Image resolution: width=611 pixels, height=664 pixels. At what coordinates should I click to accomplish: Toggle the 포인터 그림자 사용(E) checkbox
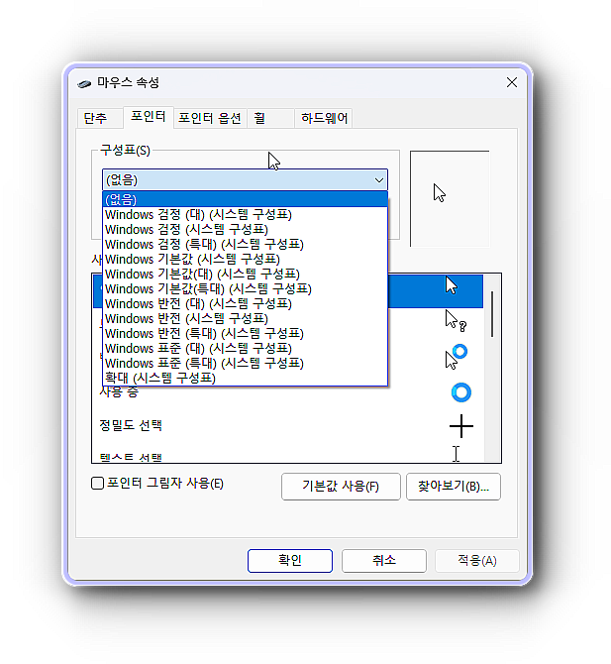pos(97,484)
